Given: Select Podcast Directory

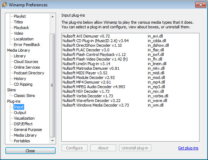Looking at the screenshot, I should point(29,73).
